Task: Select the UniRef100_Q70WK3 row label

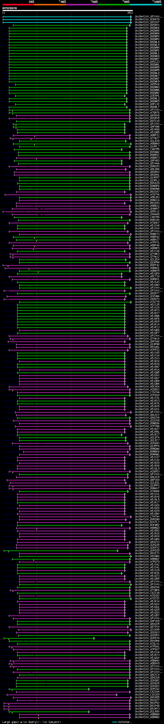Action: pyautogui.click(x=147, y=254)
